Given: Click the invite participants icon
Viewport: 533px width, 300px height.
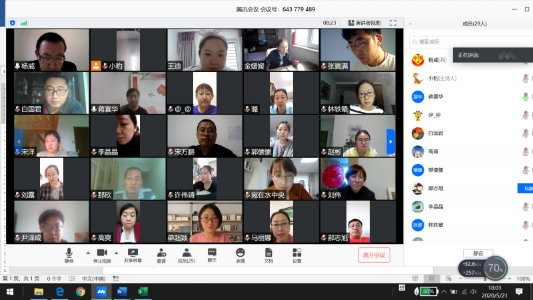Looking at the screenshot, I should point(161,255).
